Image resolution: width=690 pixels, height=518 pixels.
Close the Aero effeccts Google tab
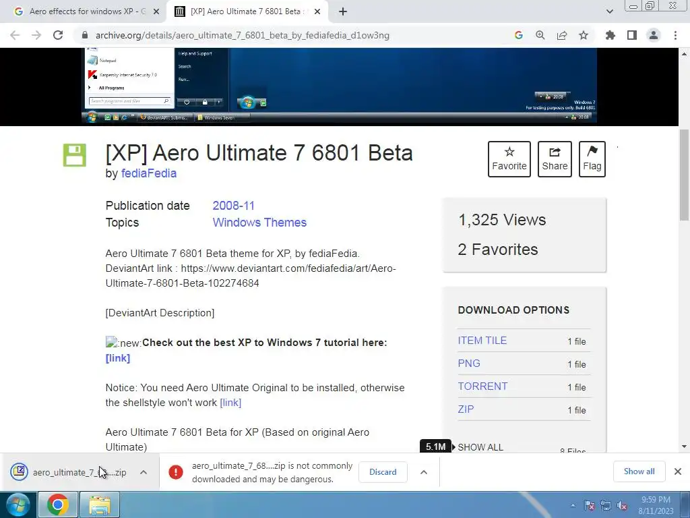(x=156, y=12)
